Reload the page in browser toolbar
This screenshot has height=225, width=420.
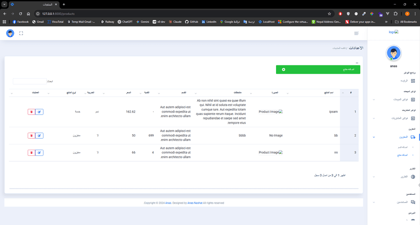21,13
